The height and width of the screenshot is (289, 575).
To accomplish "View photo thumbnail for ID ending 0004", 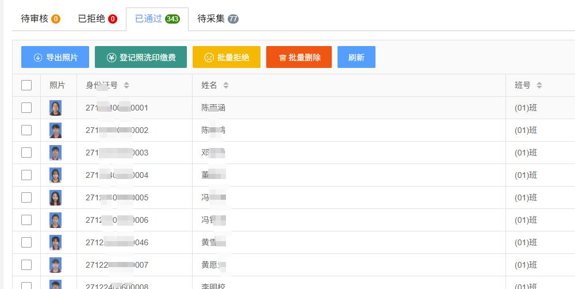I will click(55, 175).
